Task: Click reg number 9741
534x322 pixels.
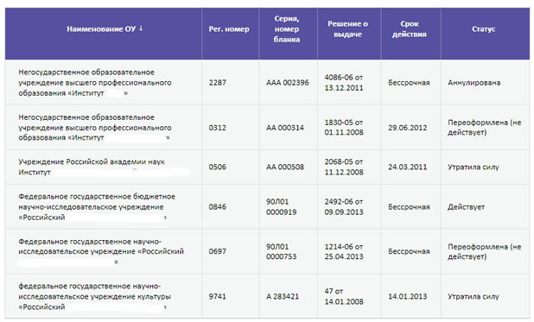Action: pos(217,296)
